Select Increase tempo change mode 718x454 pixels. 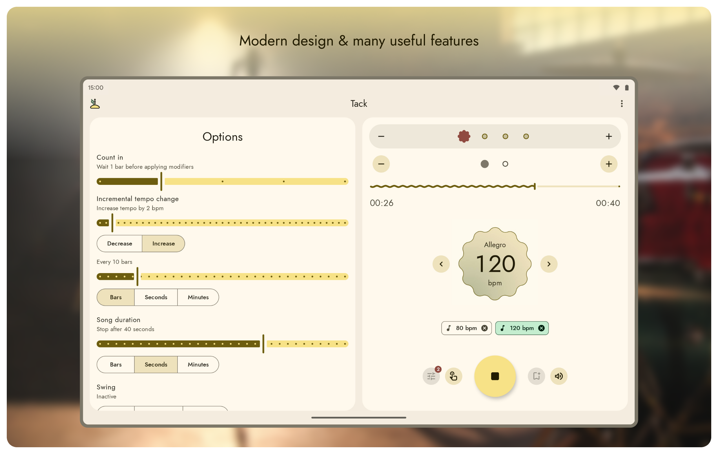[x=163, y=243]
